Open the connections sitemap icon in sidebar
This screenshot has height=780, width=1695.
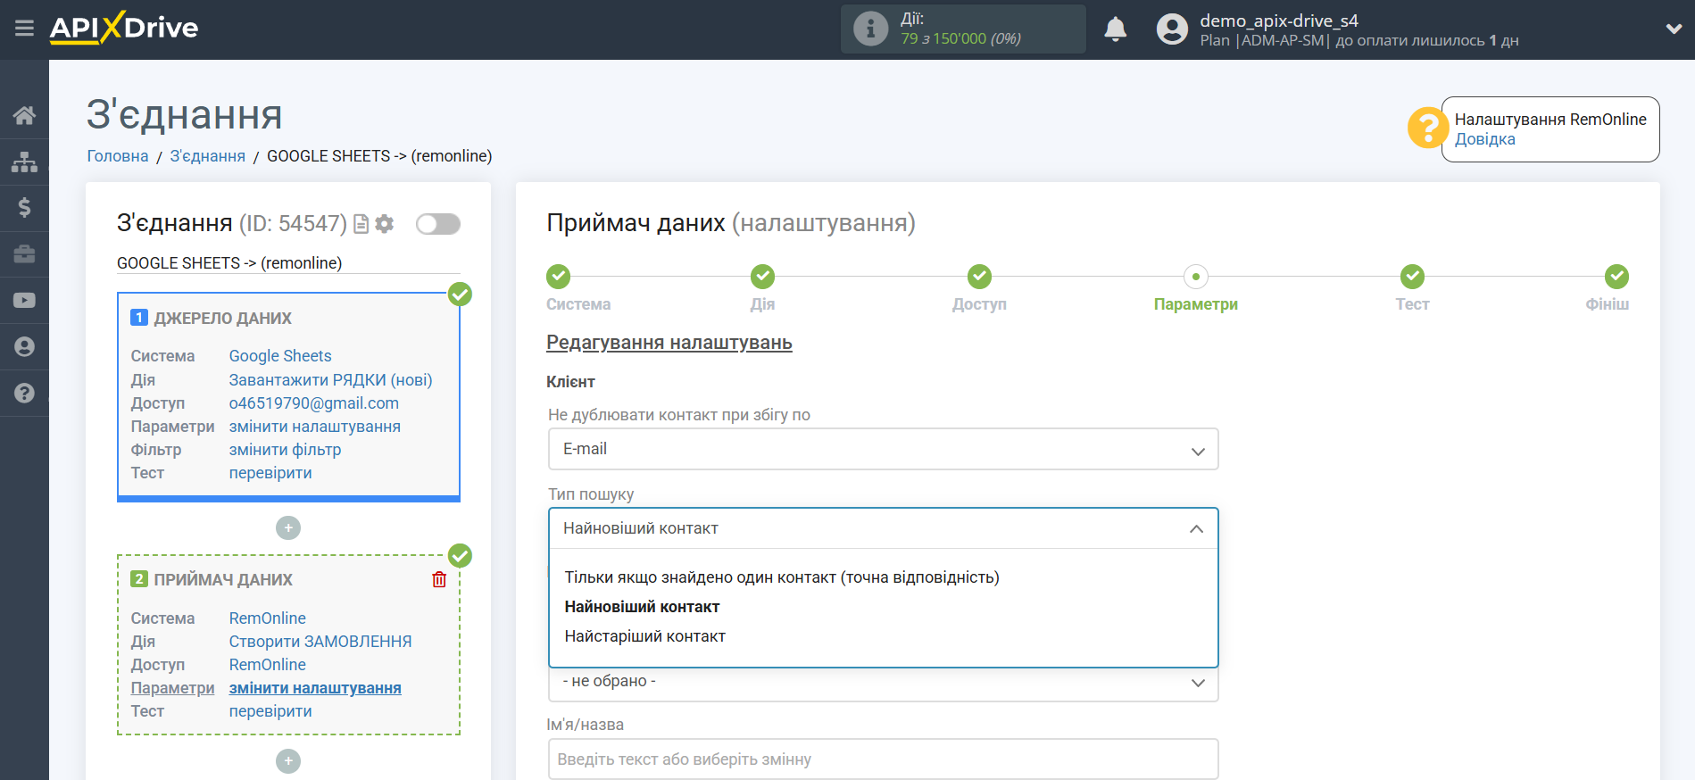[x=24, y=162]
